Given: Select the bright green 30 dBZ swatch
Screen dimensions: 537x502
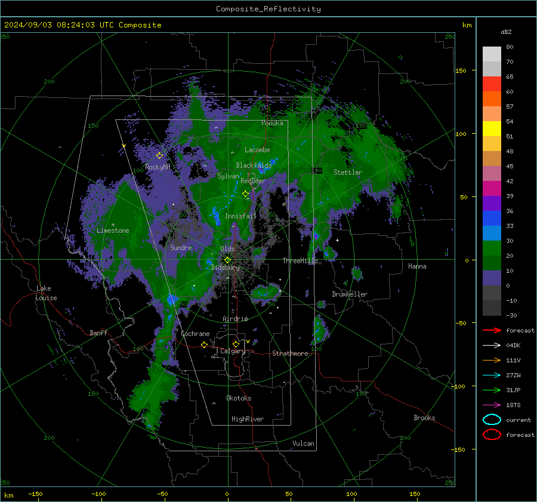Looking at the screenshot, I should click(x=492, y=248).
